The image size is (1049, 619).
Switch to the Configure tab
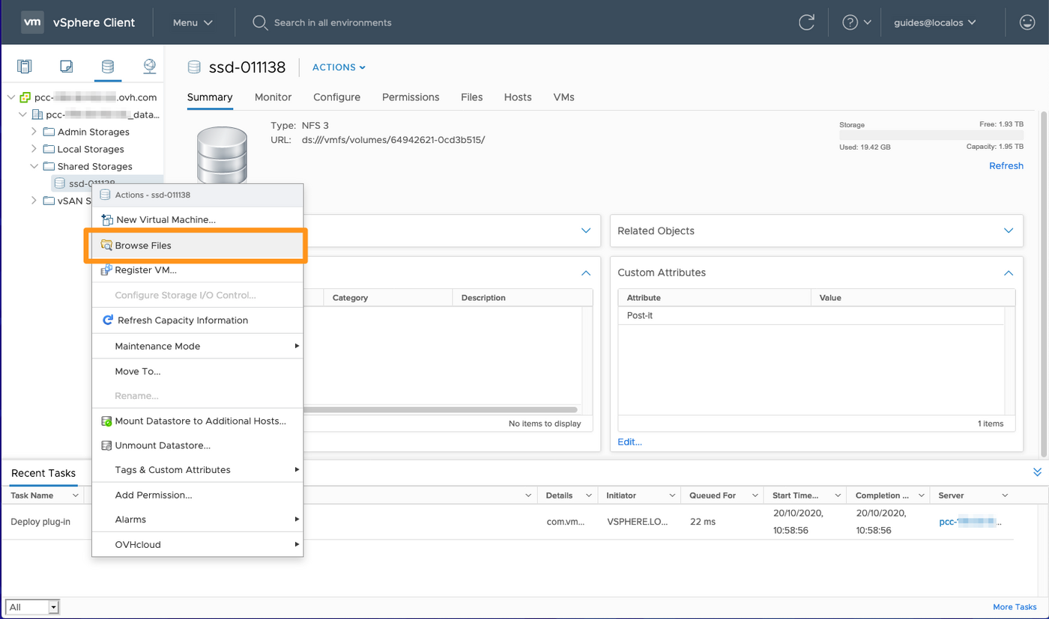pos(336,97)
